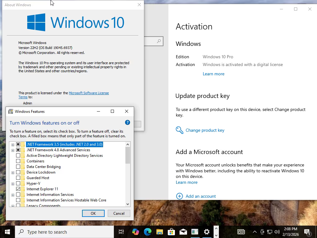Enable the Device Lockdown checkbox
This screenshot has height=238, width=317.
pos(18,172)
